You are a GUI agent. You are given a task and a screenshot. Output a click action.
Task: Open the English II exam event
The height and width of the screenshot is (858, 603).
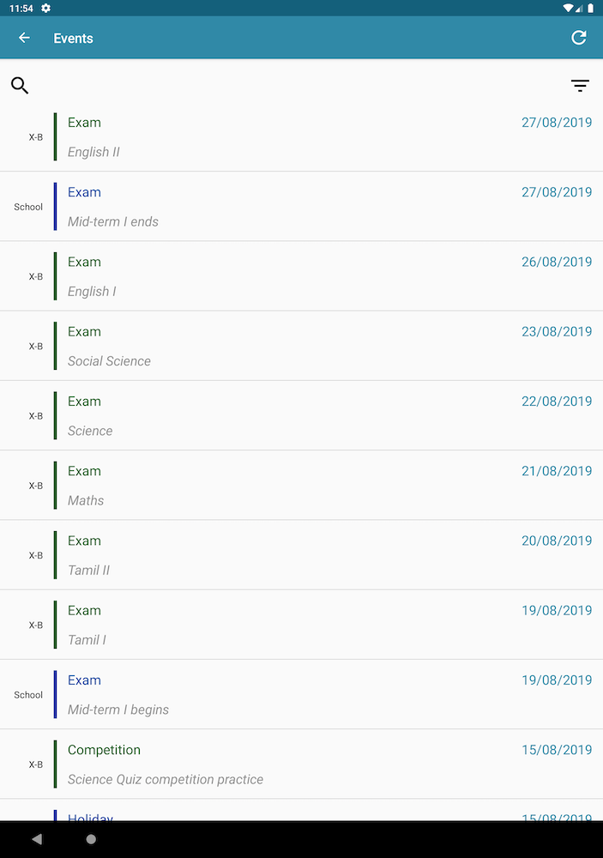click(301, 137)
